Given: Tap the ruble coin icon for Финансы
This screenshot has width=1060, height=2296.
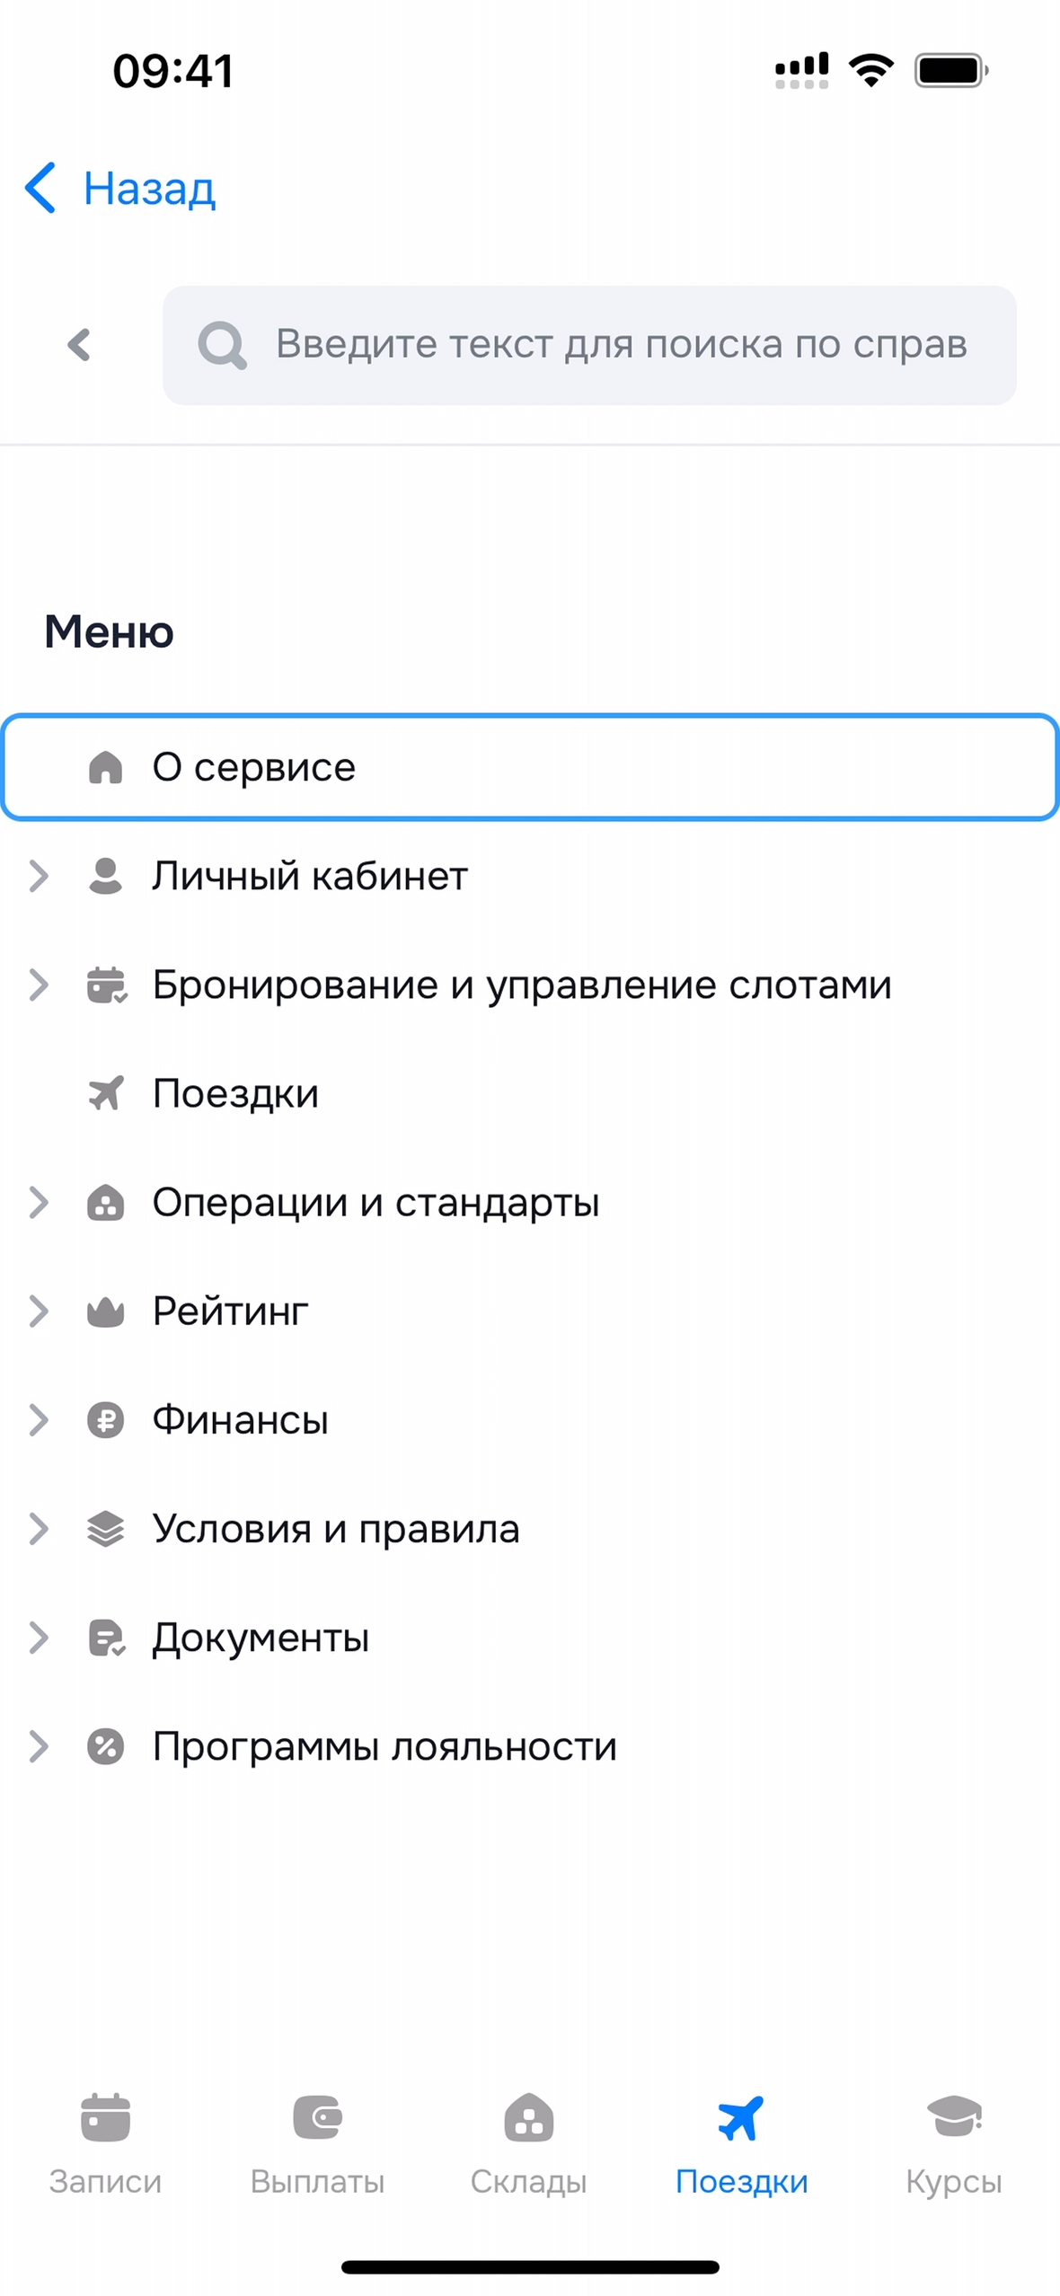Looking at the screenshot, I should pos(105,1420).
